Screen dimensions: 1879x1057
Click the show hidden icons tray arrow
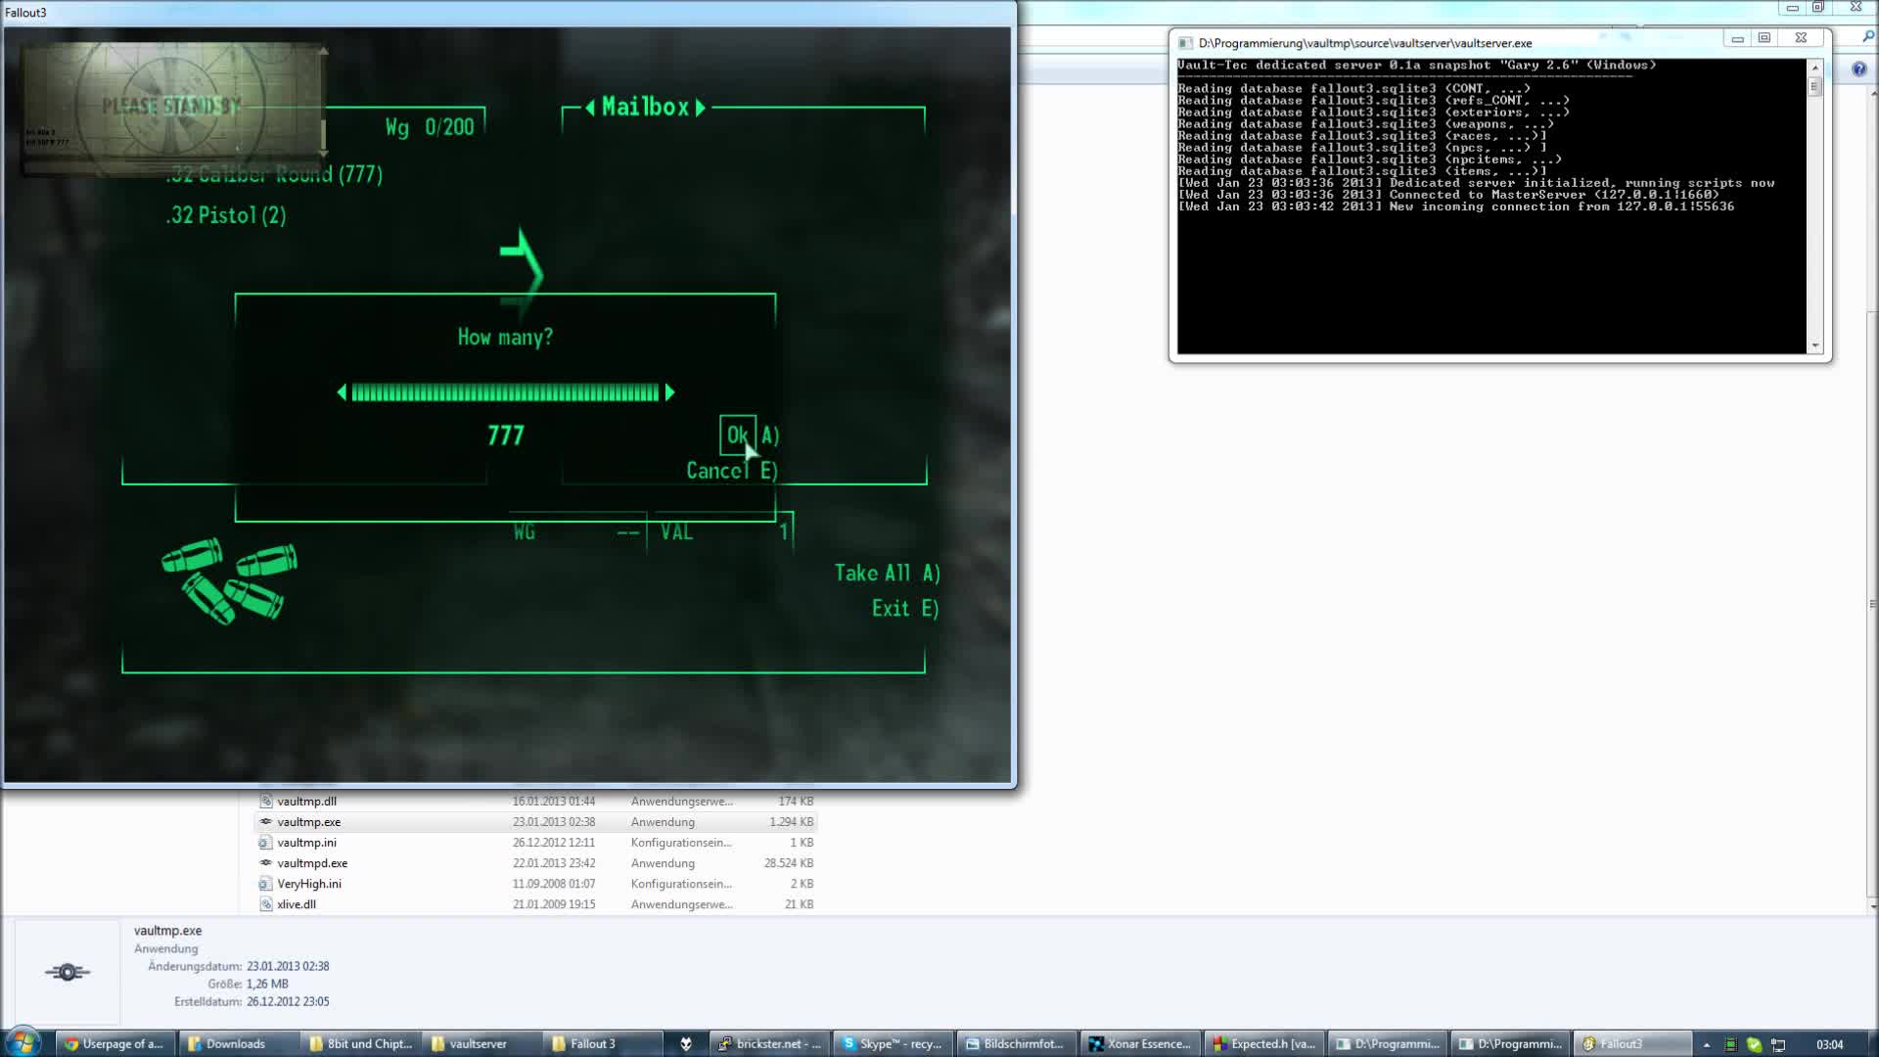click(1707, 1044)
